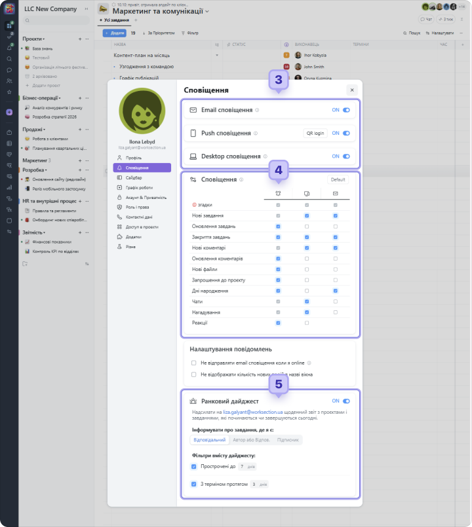This screenshot has height=527, width=472.
Task: Select the 'Автор або Відпов.' digest option
Action: tap(252, 440)
